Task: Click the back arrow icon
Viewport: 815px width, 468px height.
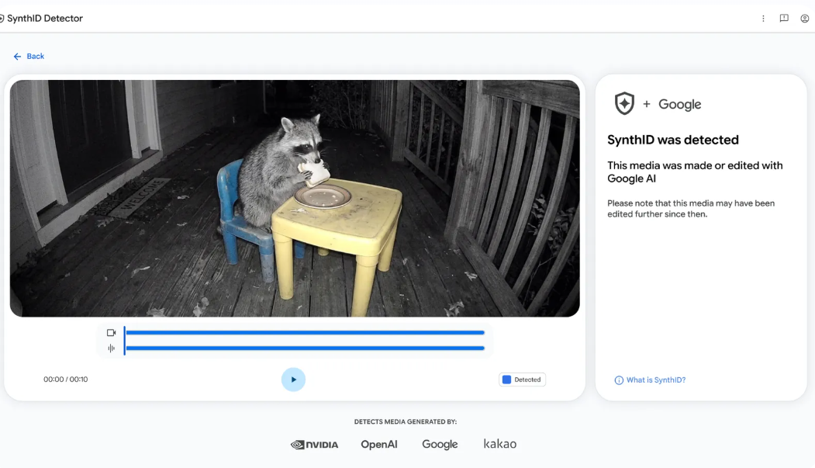Action: click(x=17, y=56)
